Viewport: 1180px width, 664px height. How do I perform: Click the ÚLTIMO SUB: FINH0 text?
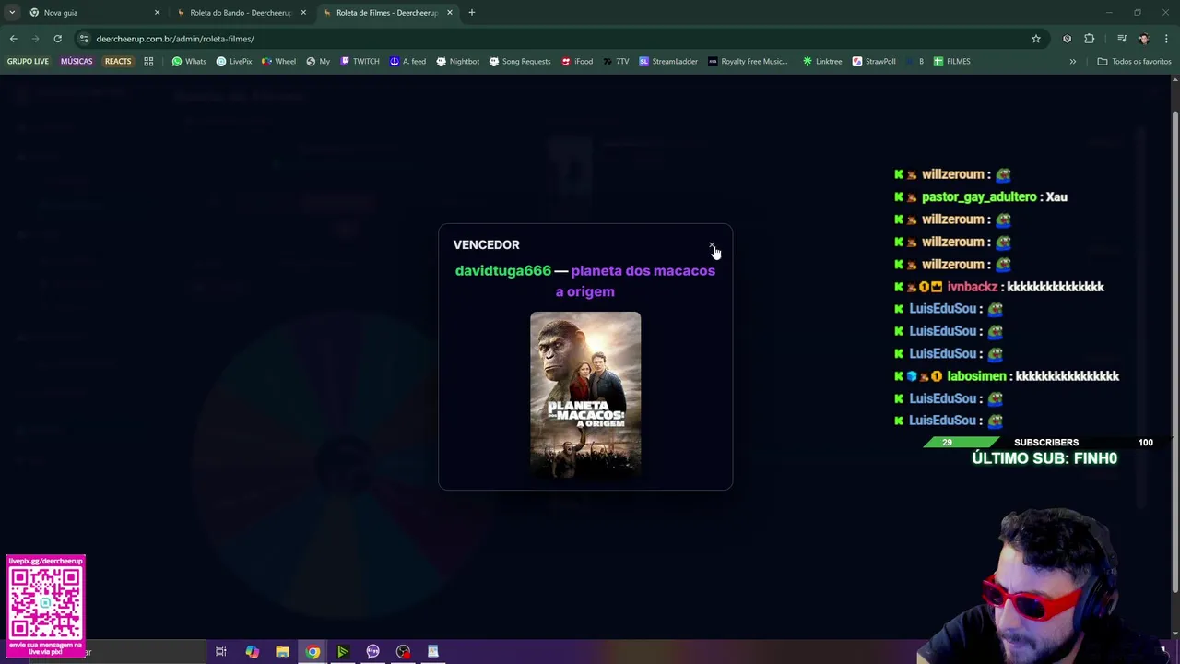(x=1044, y=458)
